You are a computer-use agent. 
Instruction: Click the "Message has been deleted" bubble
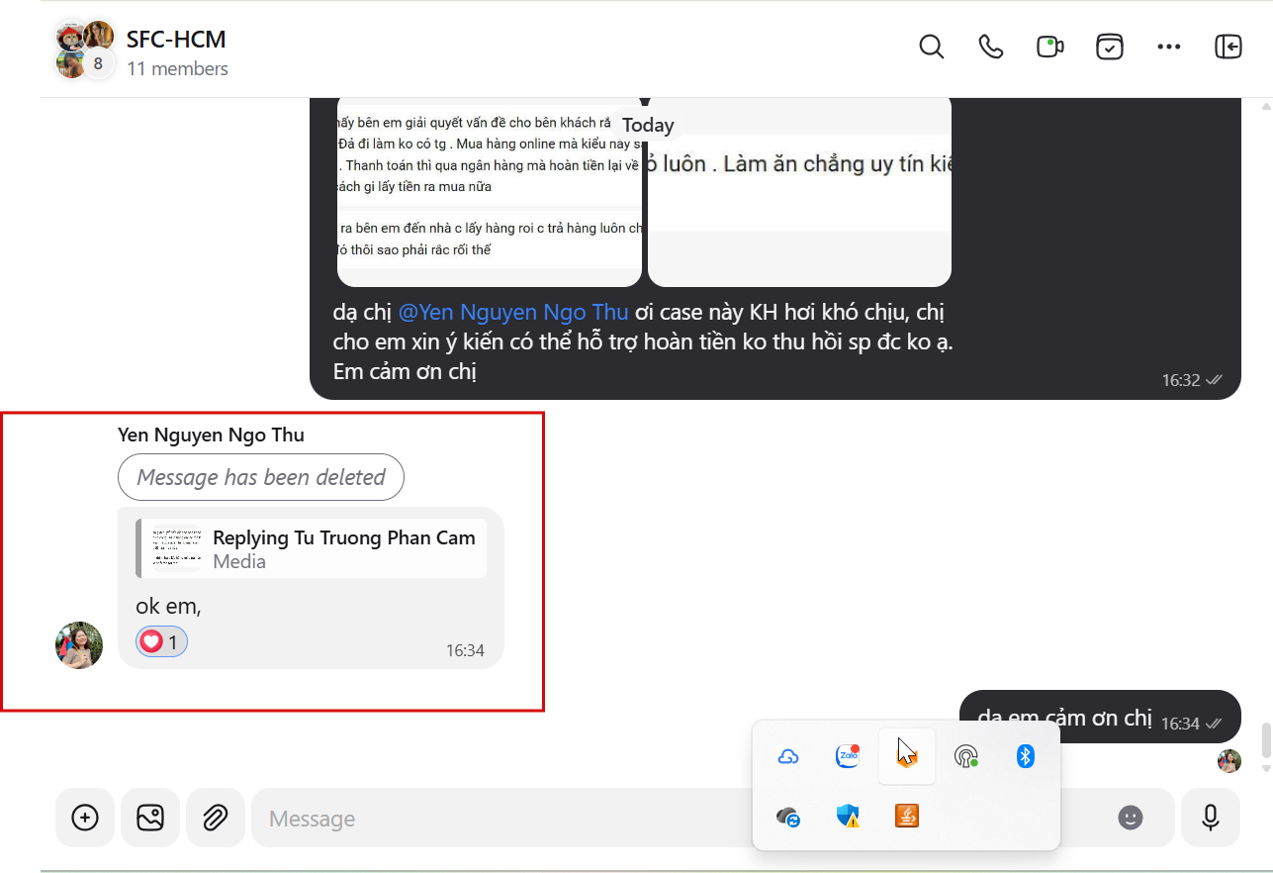260,477
